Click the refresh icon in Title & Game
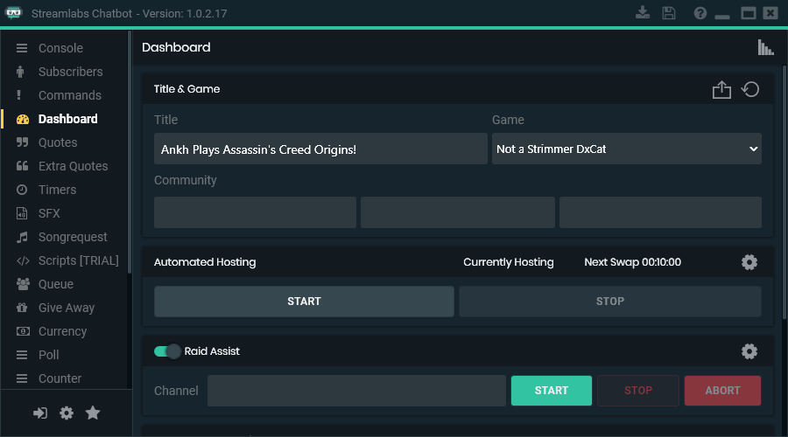This screenshot has width=788, height=437. pyautogui.click(x=750, y=89)
